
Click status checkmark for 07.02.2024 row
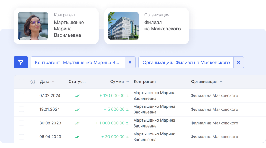tap(77, 95)
